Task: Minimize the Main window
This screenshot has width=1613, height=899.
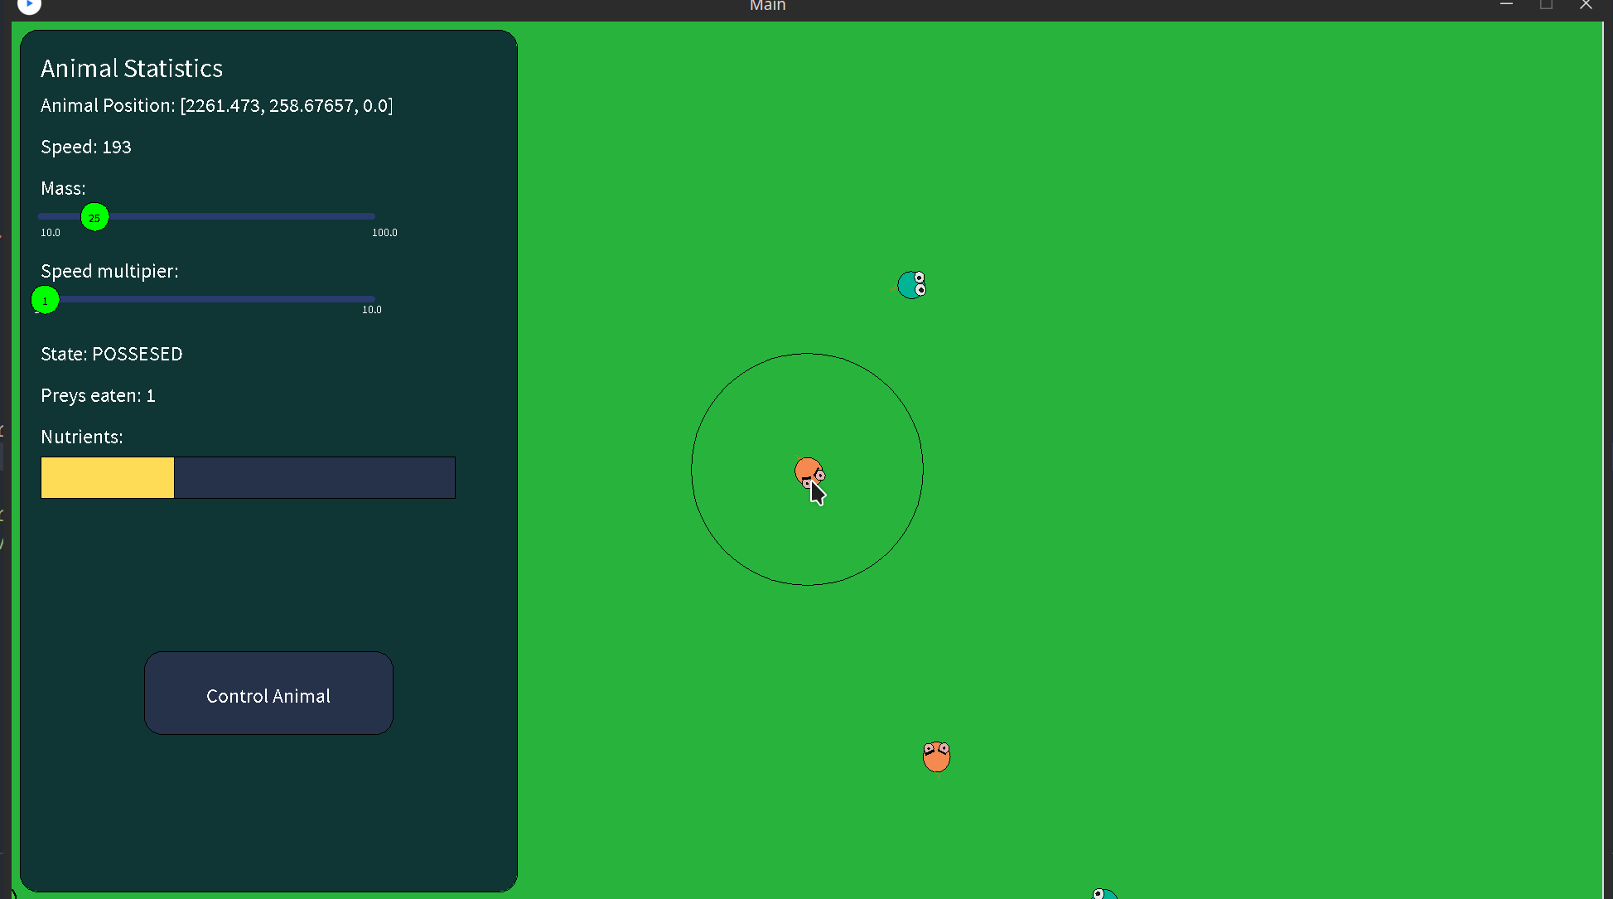Action: coord(1506,5)
